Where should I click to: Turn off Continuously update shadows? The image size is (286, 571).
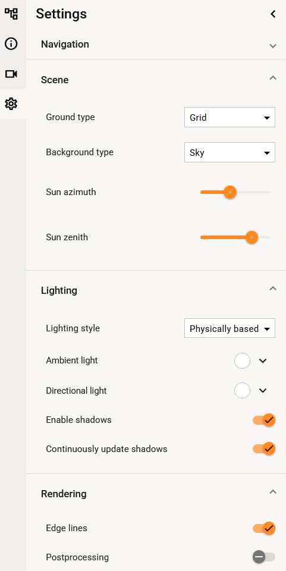click(x=264, y=448)
